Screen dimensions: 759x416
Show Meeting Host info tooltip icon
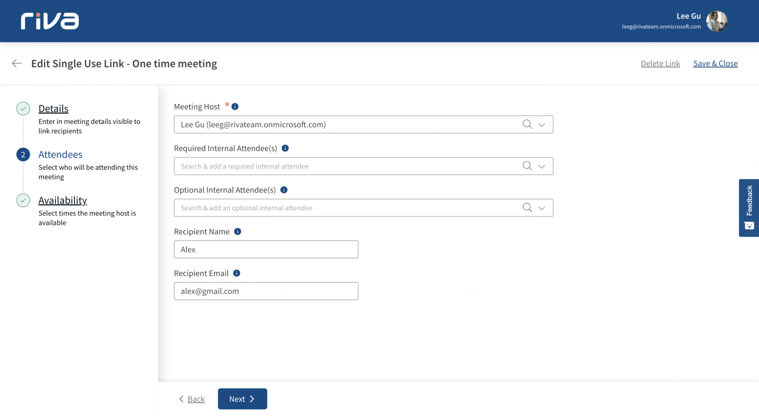(235, 107)
